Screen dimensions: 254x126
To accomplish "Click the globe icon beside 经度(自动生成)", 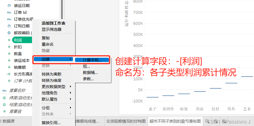I will point(4,105).
